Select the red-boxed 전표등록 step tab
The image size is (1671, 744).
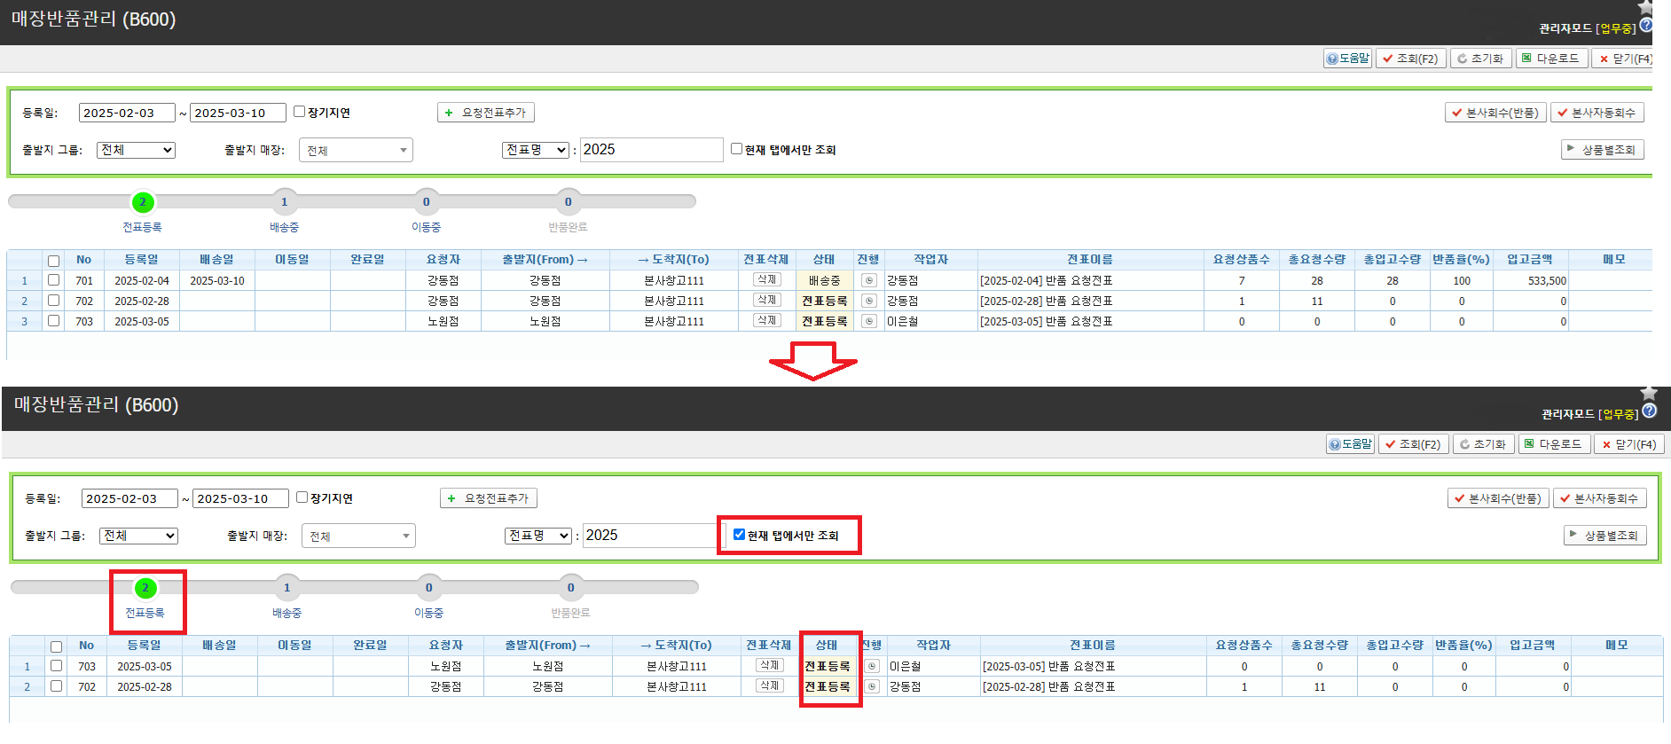(145, 589)
